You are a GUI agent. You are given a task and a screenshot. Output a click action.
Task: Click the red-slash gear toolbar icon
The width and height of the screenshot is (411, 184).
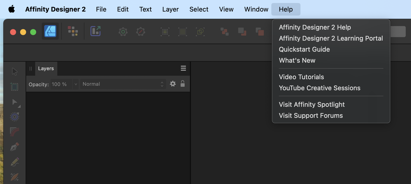click(141, 32)
